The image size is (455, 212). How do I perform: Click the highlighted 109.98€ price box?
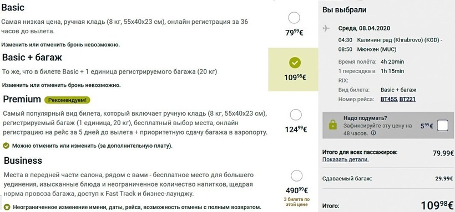click(293, 70)
